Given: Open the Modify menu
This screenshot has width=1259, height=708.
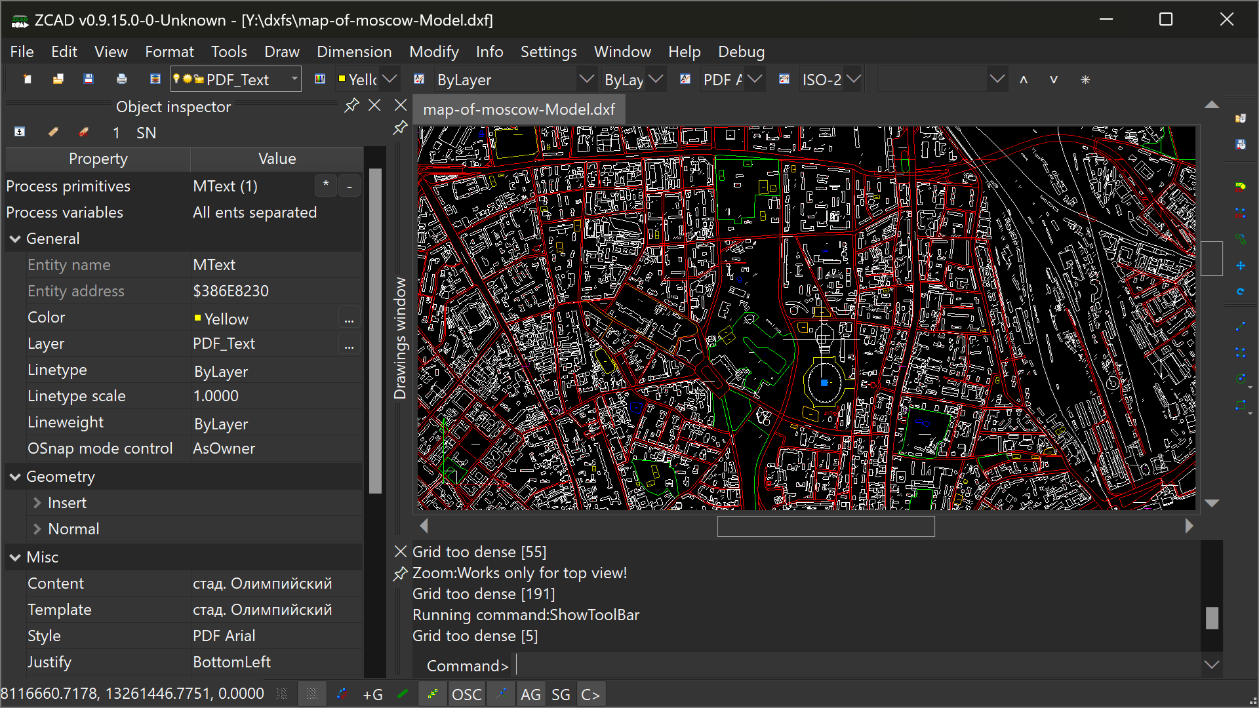Looking at the screenshot, I should click(x=433, y=52).
